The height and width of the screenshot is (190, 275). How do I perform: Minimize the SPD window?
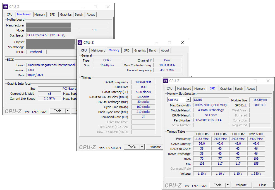[242, 81]
